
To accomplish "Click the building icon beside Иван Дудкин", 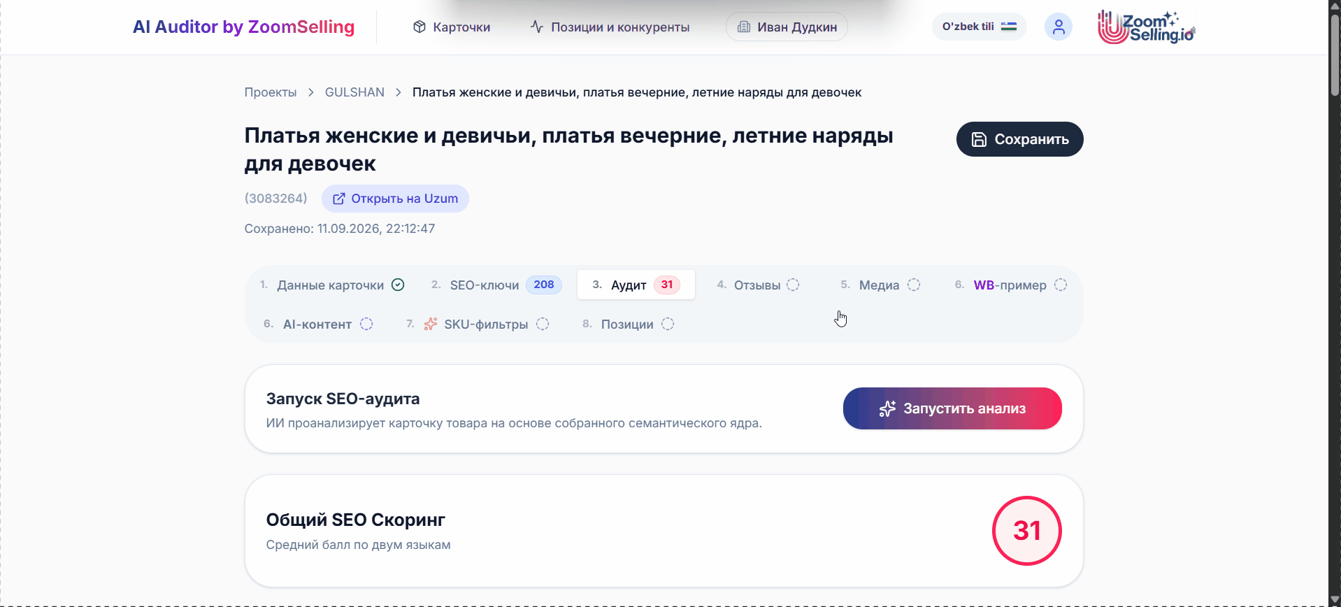I will [744, 27].
